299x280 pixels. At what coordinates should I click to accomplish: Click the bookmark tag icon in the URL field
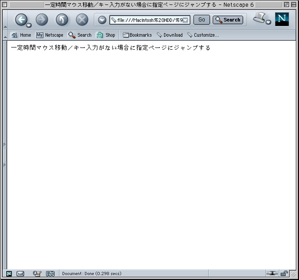(114, 20)
